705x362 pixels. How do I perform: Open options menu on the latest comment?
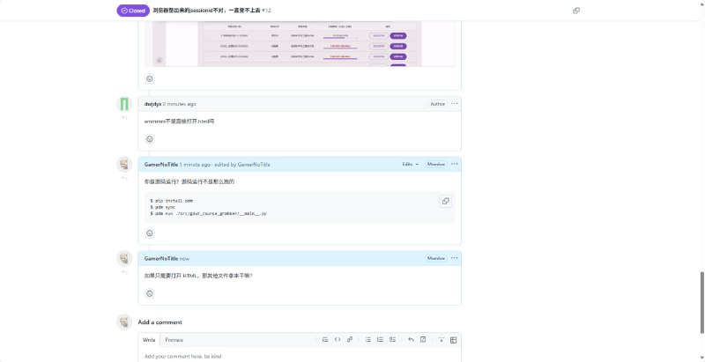[455, 258]
